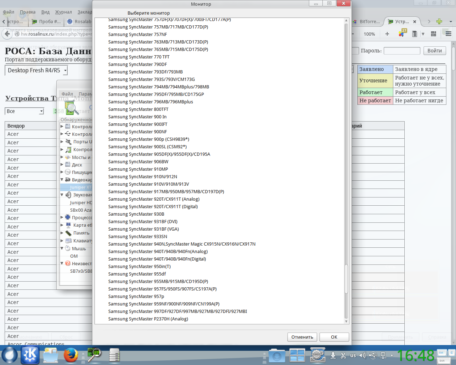Click the Firefox icon on the taskbar
The image size is (456, 365).
[71, 355]
